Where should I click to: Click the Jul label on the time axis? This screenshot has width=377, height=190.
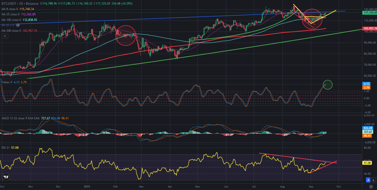(254, 187)
